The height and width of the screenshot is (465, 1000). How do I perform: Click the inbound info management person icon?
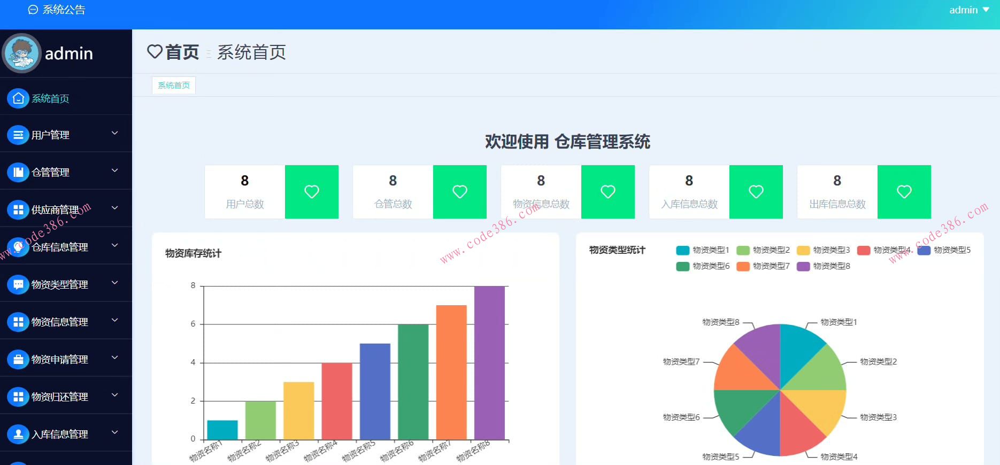[x=18, y=434]
